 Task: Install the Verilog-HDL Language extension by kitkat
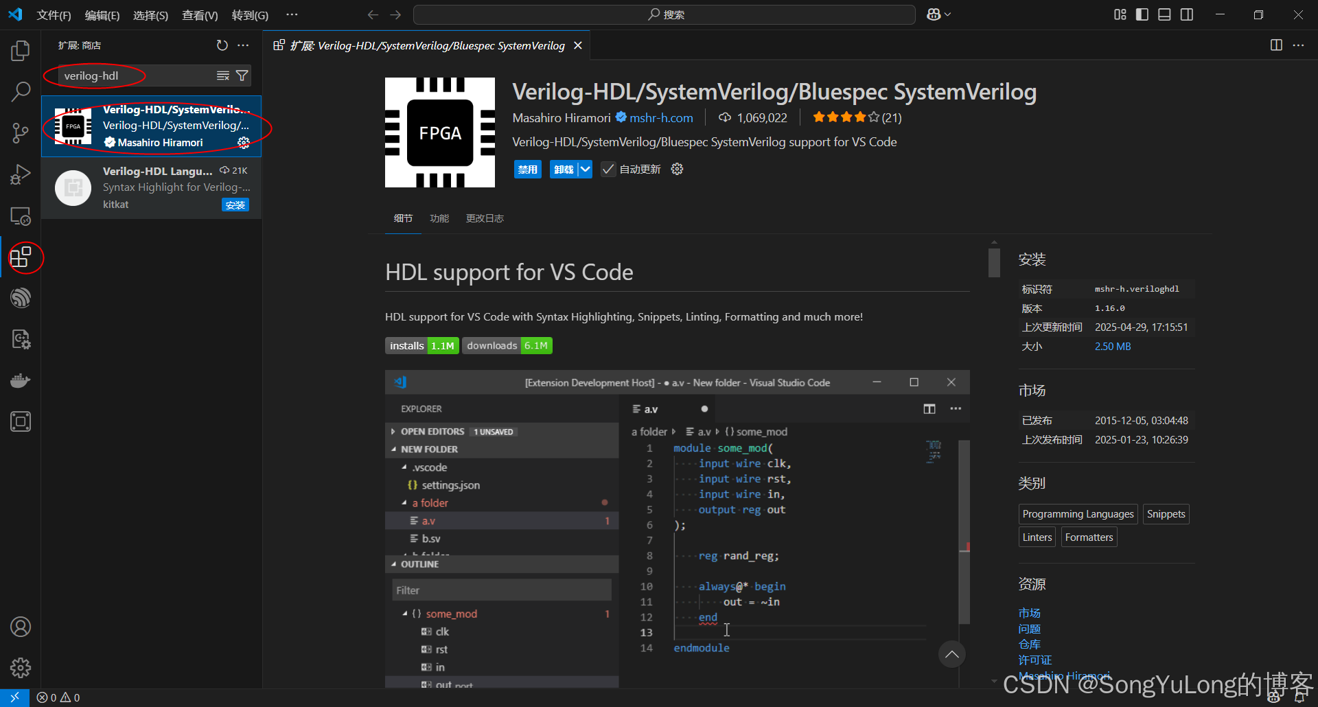click(235, 205)
